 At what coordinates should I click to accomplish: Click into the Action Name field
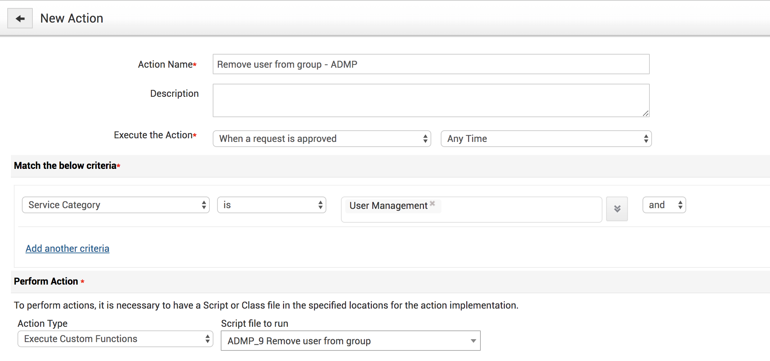pyautogui.click(x=431, y=64)
